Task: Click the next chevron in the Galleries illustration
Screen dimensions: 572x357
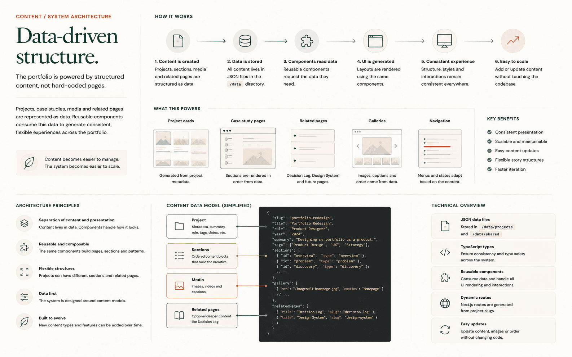Action: (x=396, y=146)
